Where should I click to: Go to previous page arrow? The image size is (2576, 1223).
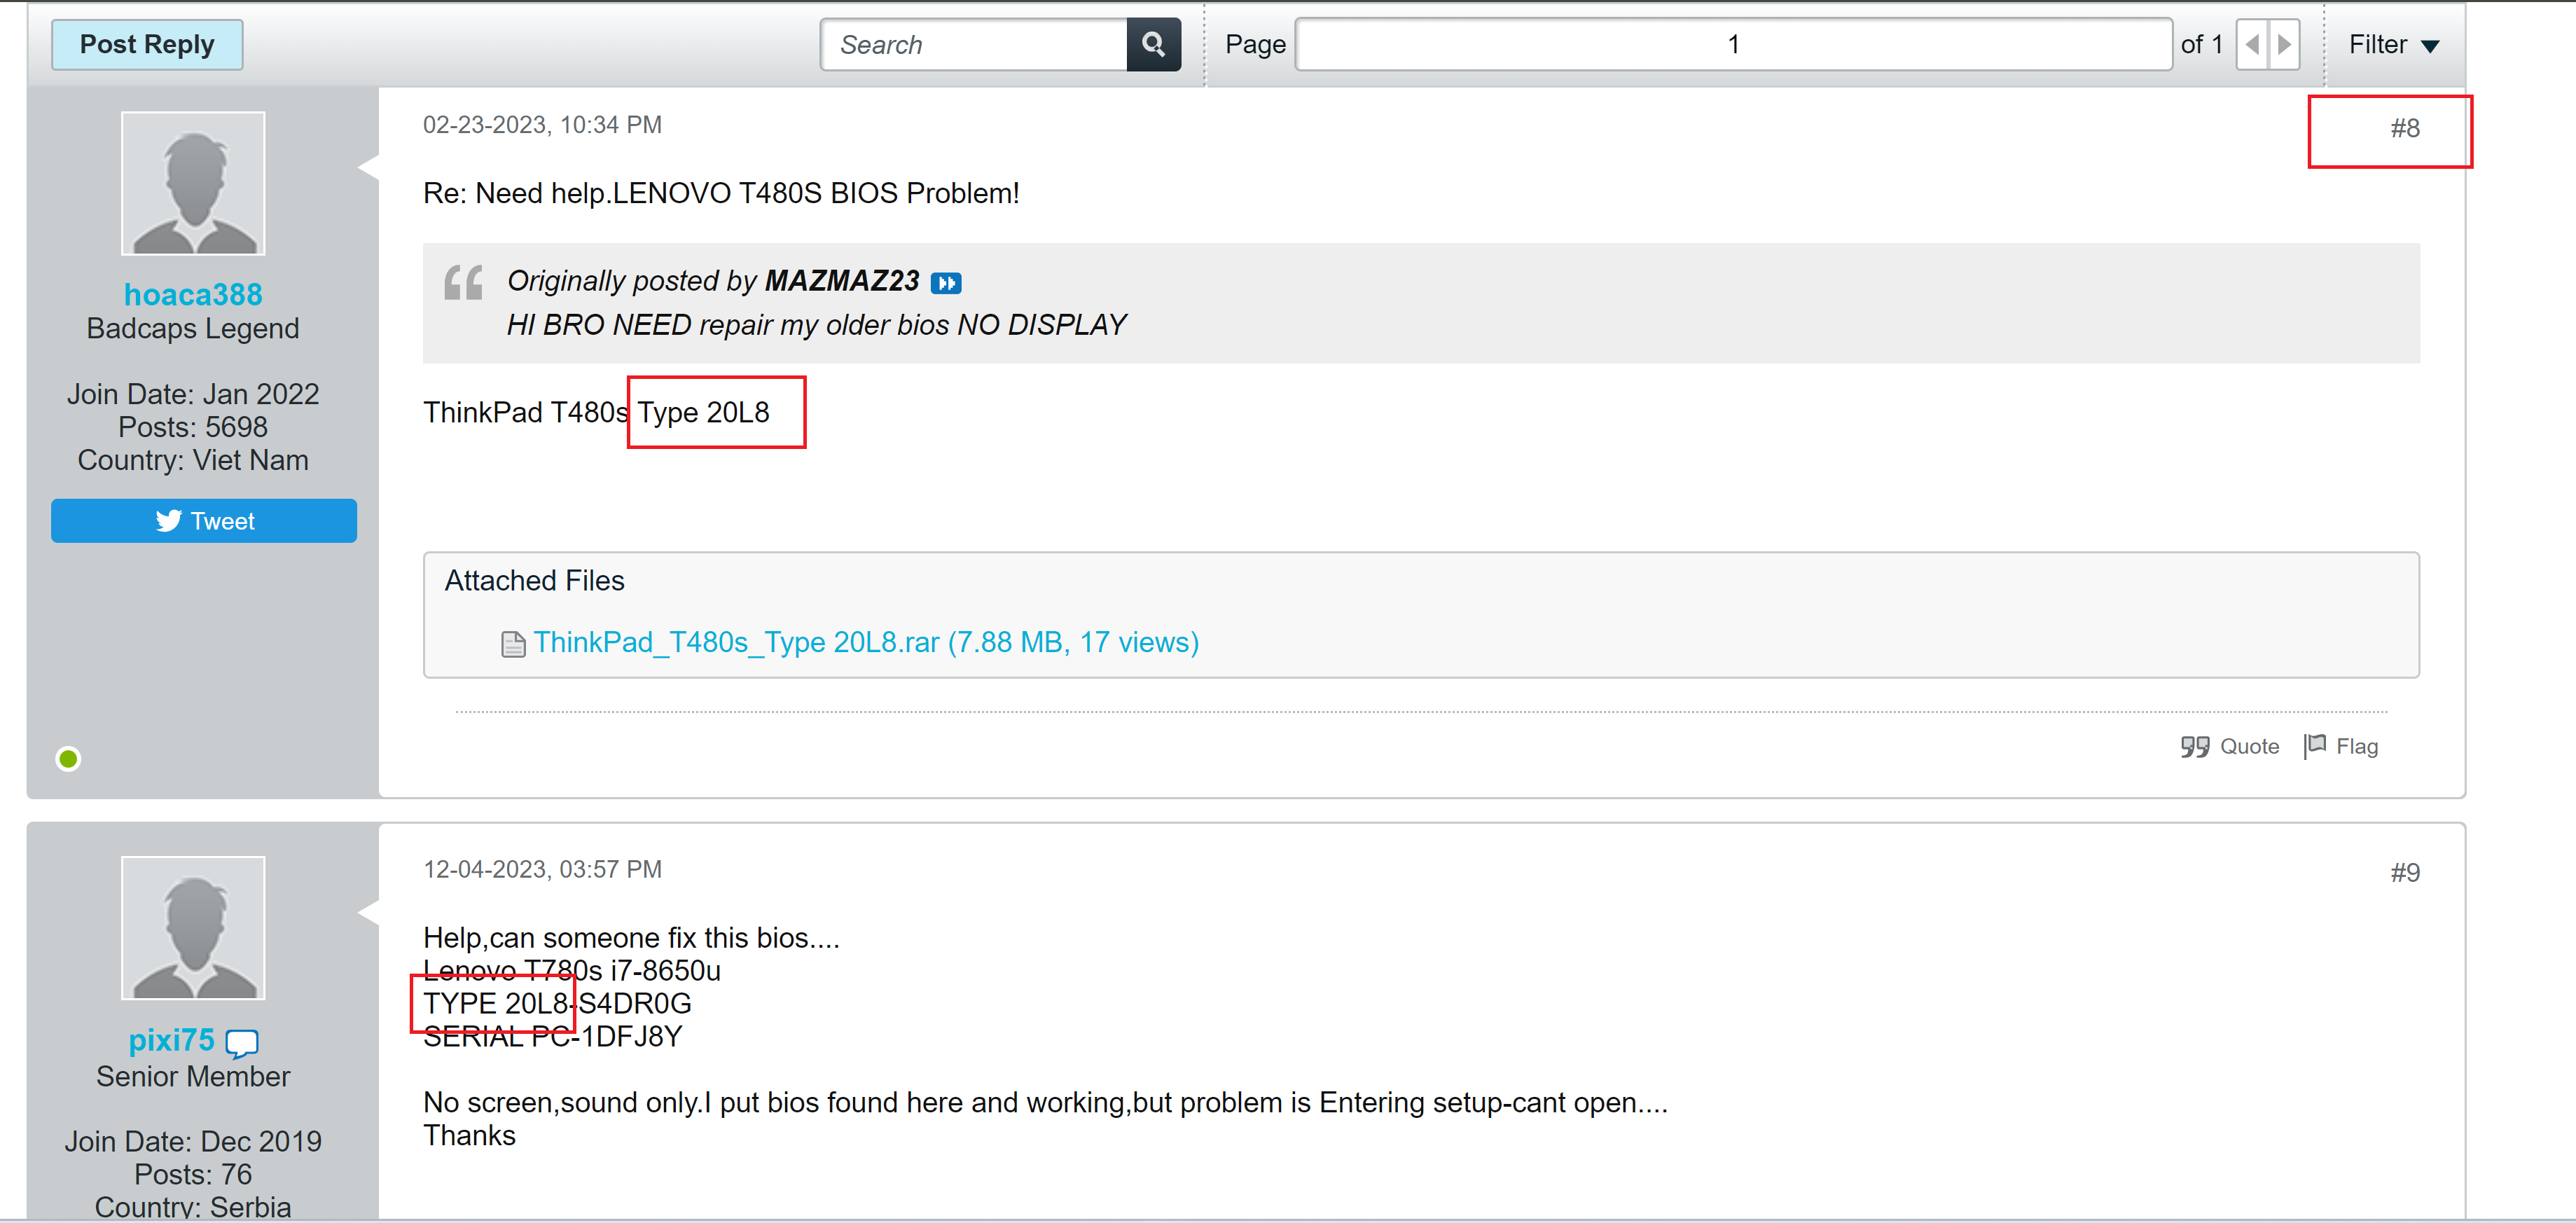coord(2251,44)
